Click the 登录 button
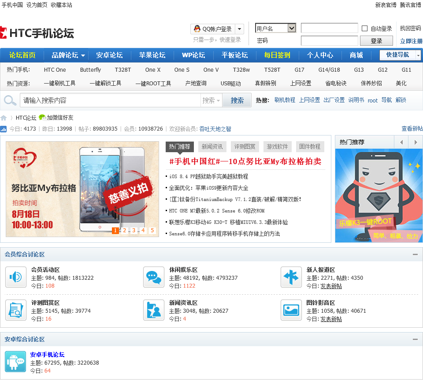Image resolution: width=423 pixels, height=384 pixels. [376, 40]
